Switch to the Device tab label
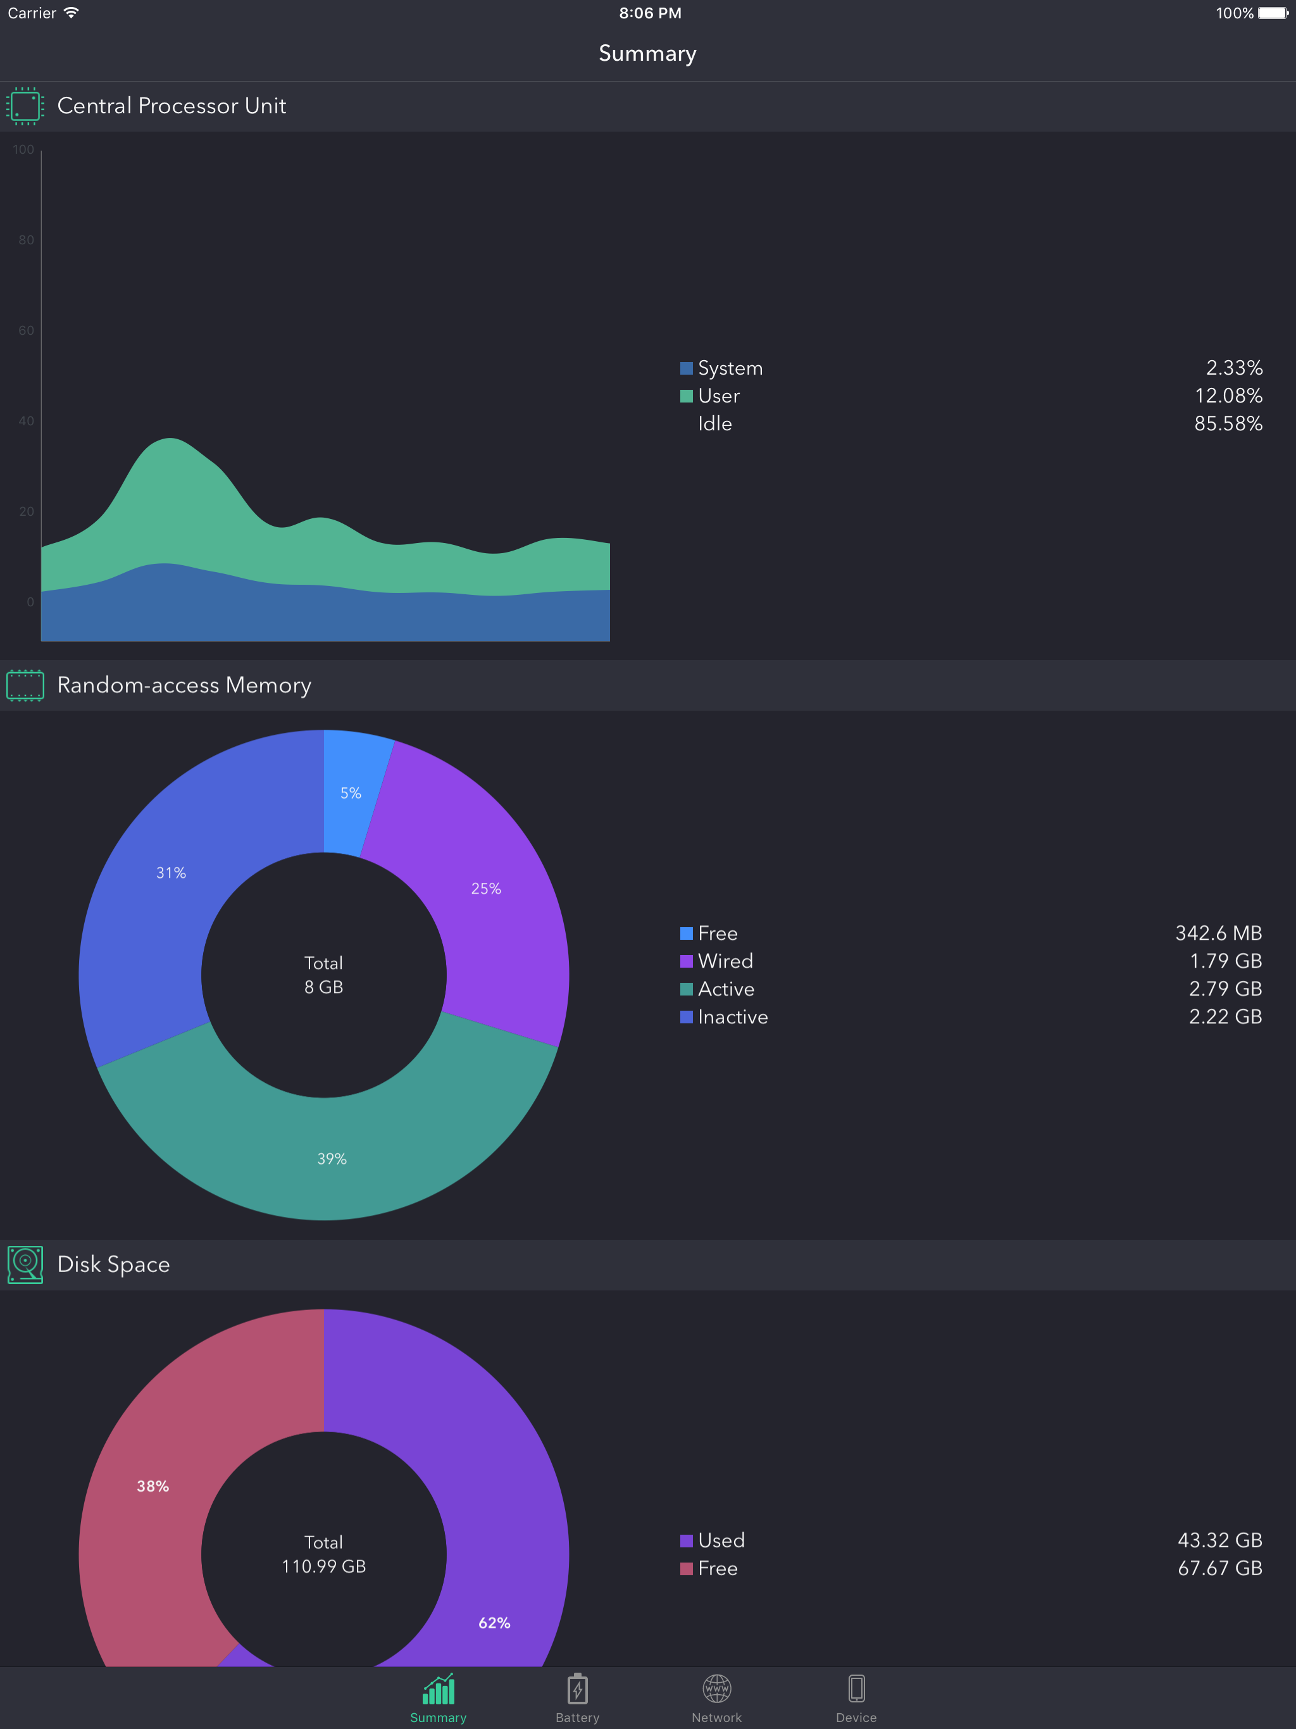The image size is (1296, 1729). (x=857, y=1717)
